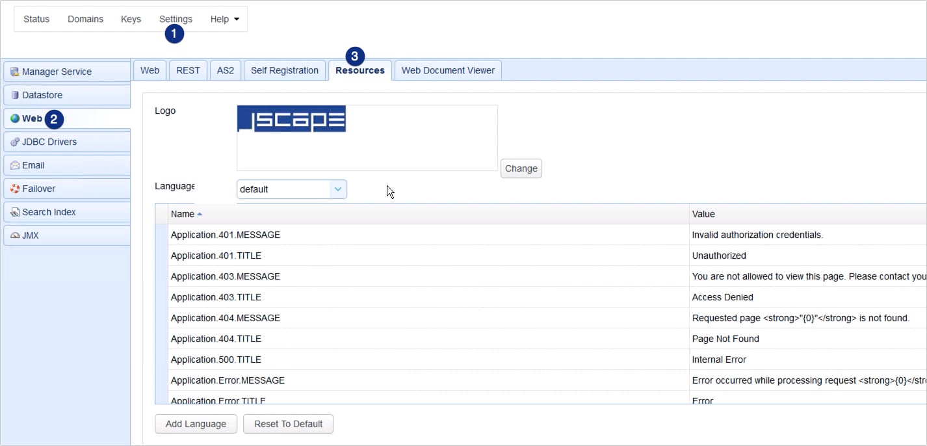Click the Change button next to the logo

tap(521, 168)
